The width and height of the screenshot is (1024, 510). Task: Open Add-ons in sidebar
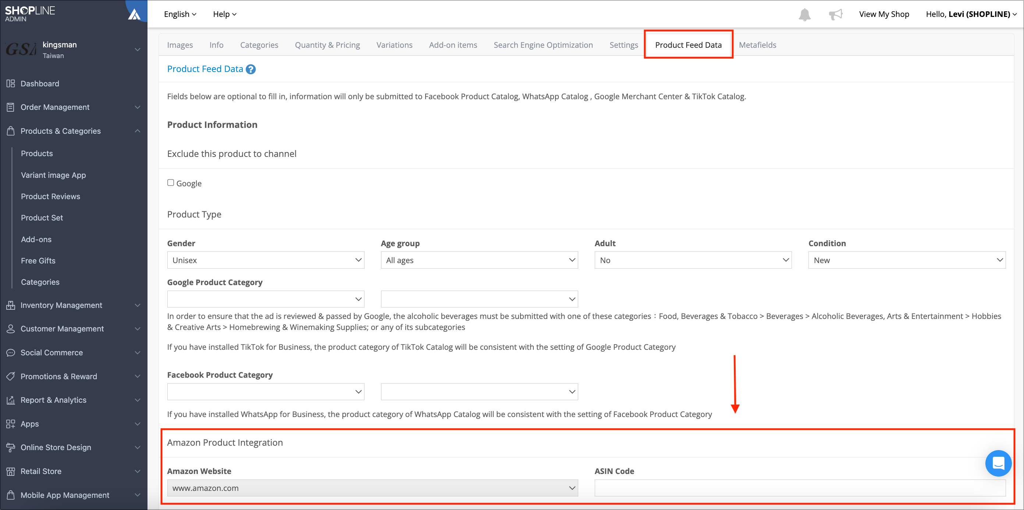click(36, 240)
